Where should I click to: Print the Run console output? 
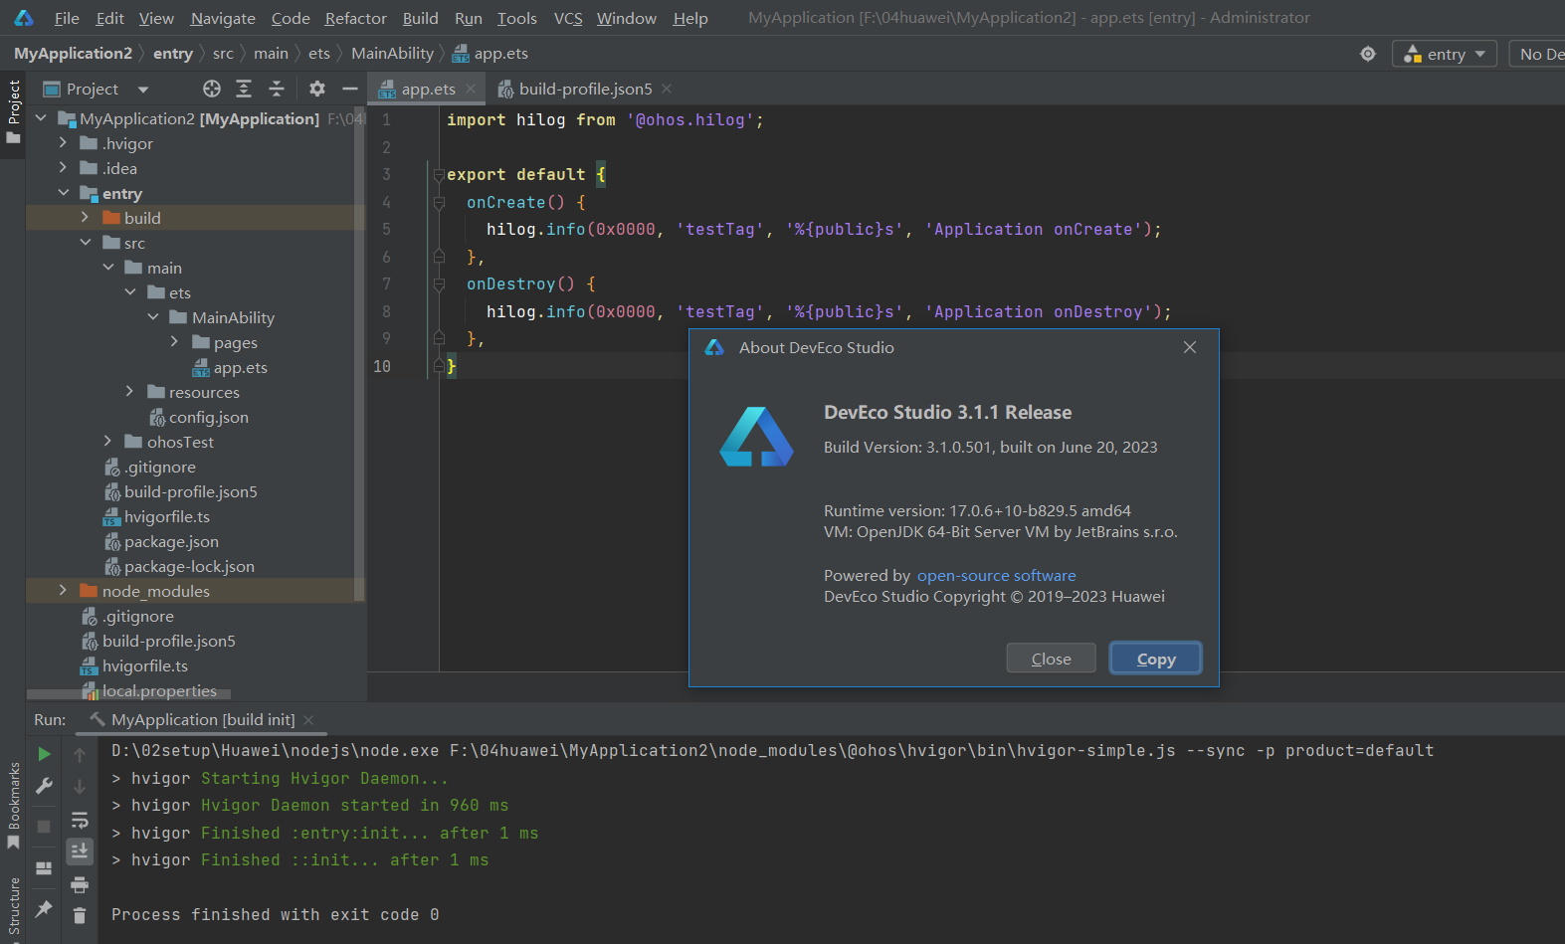(x=80, y=884)
